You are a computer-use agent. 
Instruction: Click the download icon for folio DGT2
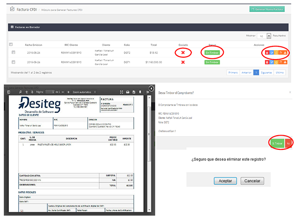pos(285,53)
